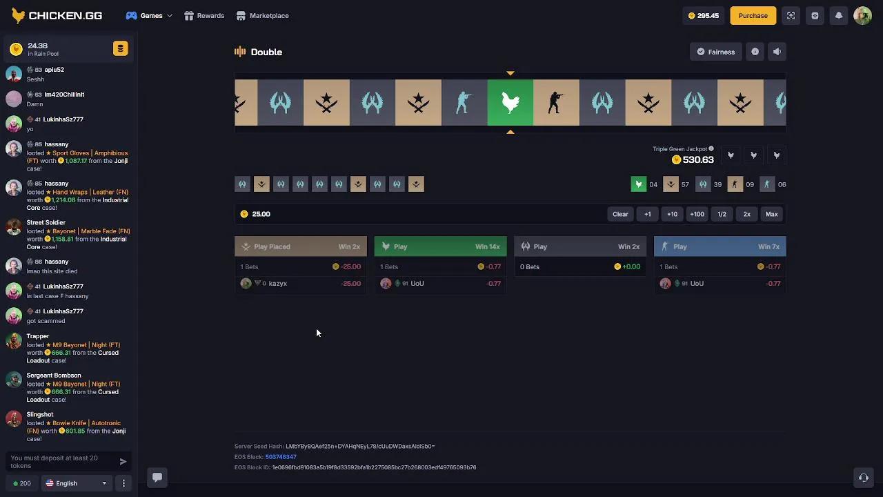Toggle the chat panel bubble icon
This screenshot has height=497, width=883.
tap(157, 477)
